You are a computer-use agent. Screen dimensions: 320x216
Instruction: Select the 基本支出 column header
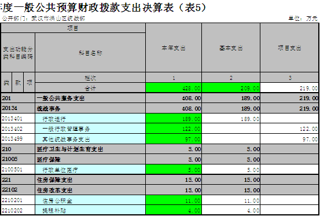231,47
